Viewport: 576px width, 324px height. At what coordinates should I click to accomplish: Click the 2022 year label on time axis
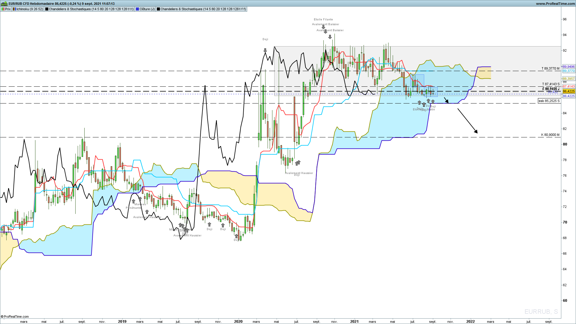(x=470, y=322)
